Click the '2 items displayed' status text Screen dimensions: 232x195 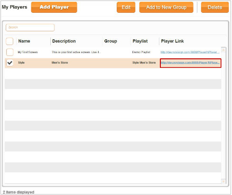[19, 192]
